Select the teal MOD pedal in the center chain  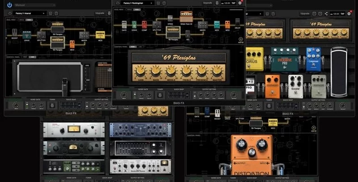217,25
